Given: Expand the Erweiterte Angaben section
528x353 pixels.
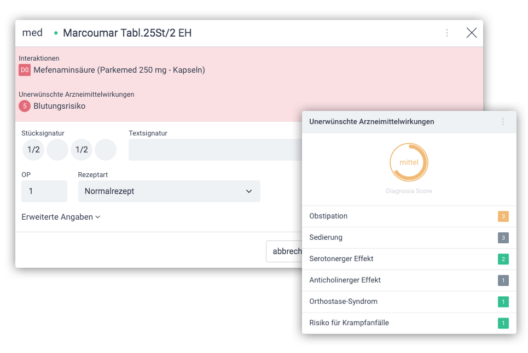Looking at the screenshot, I should click(61, 217).
